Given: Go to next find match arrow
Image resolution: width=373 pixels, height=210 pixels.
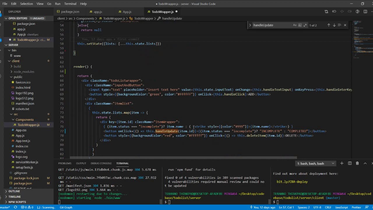Looking at the screenshot, I should point(334,25).
